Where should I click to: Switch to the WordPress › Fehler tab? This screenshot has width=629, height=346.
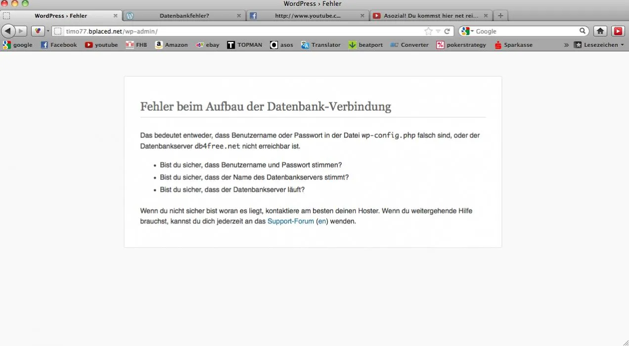click(x=60, y=16)
